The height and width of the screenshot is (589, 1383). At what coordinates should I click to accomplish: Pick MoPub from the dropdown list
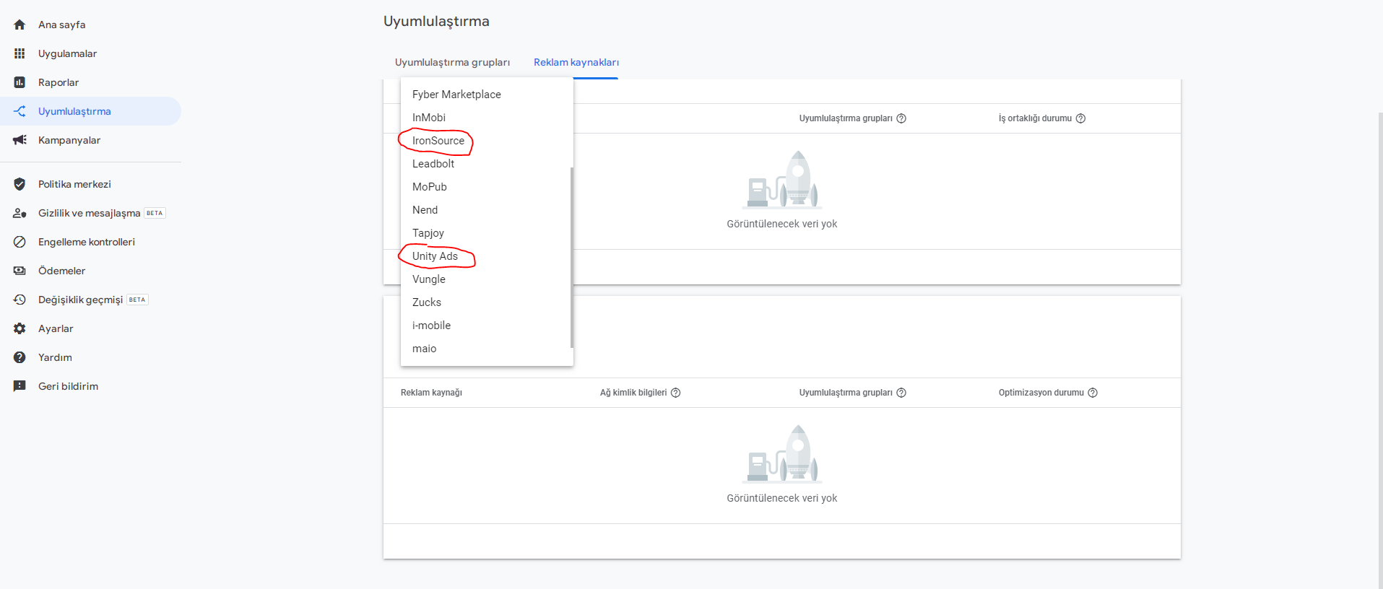pyautogui.click(x=487, y=187)
